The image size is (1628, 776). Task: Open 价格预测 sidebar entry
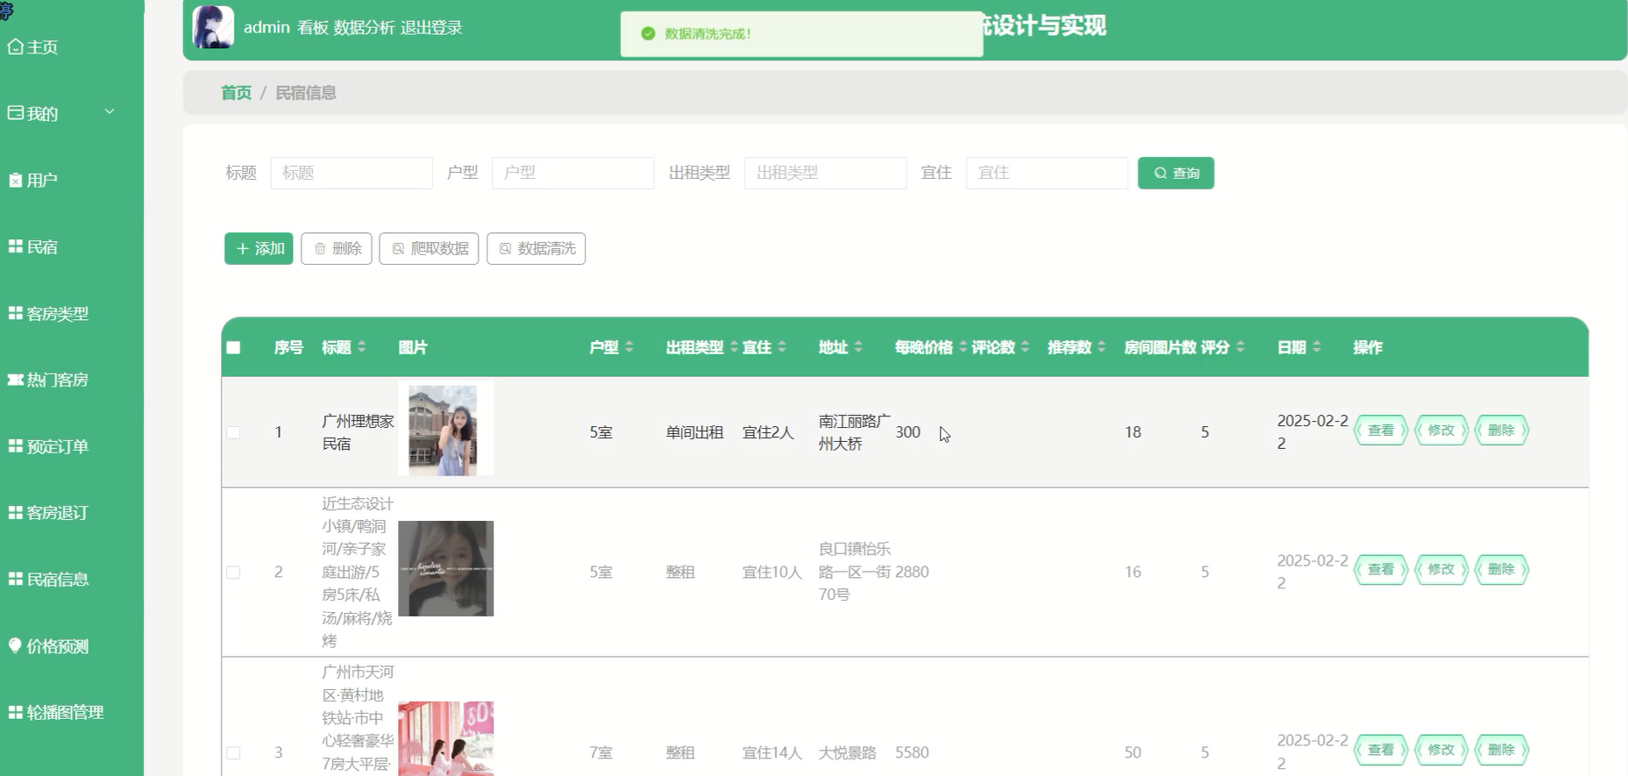48,646
